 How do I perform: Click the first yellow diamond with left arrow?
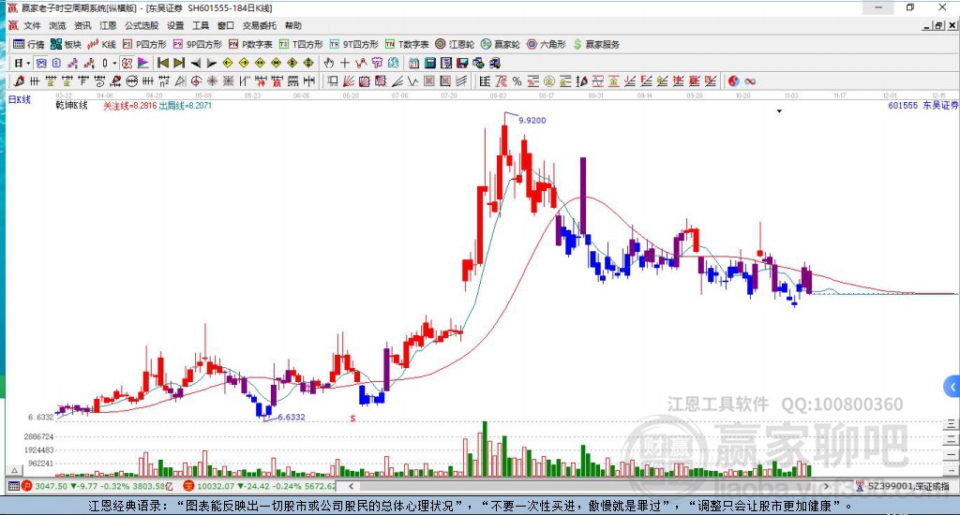pos(228,63)
